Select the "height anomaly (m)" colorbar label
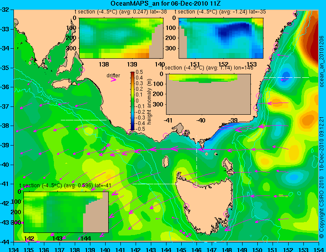The width and height of the screenshot is (326, 252). [149, 102]
